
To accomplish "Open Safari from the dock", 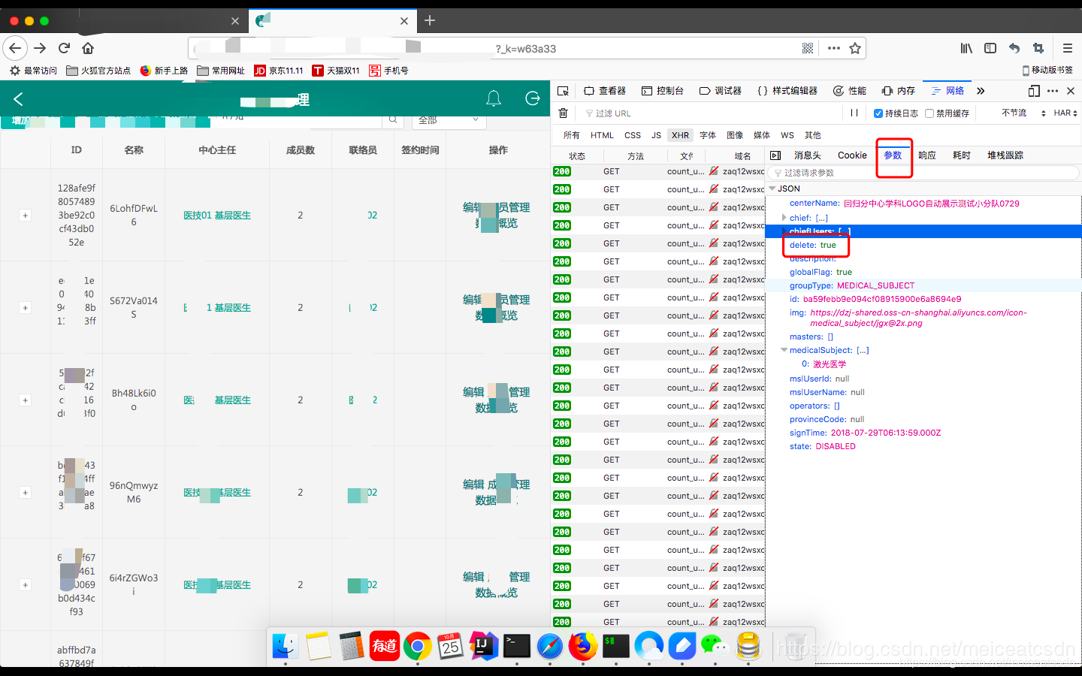I will click(549, 646).
